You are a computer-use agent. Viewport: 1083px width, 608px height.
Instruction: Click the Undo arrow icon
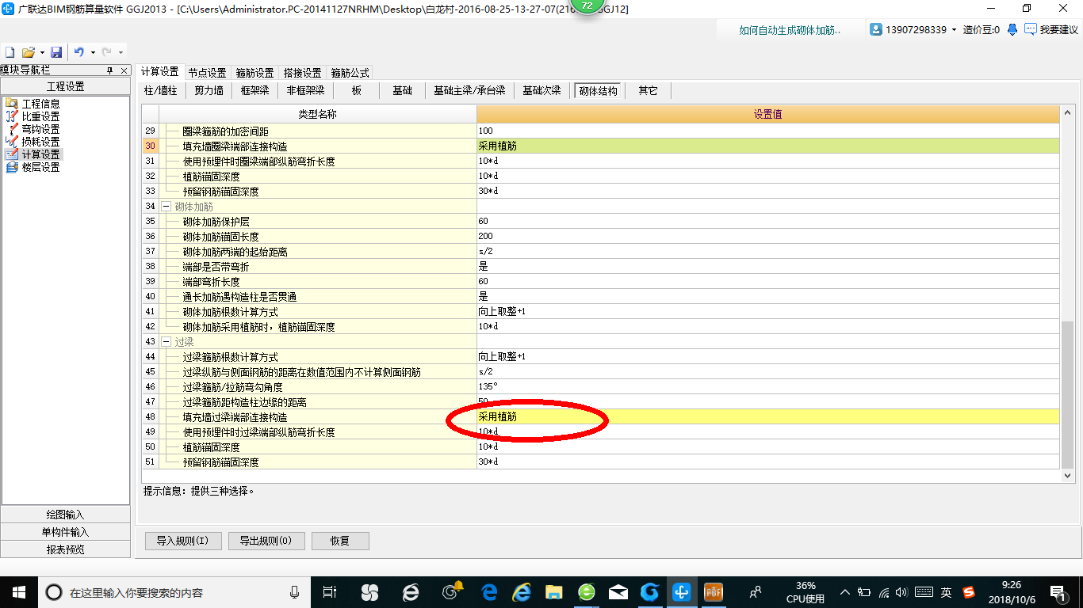78,52
